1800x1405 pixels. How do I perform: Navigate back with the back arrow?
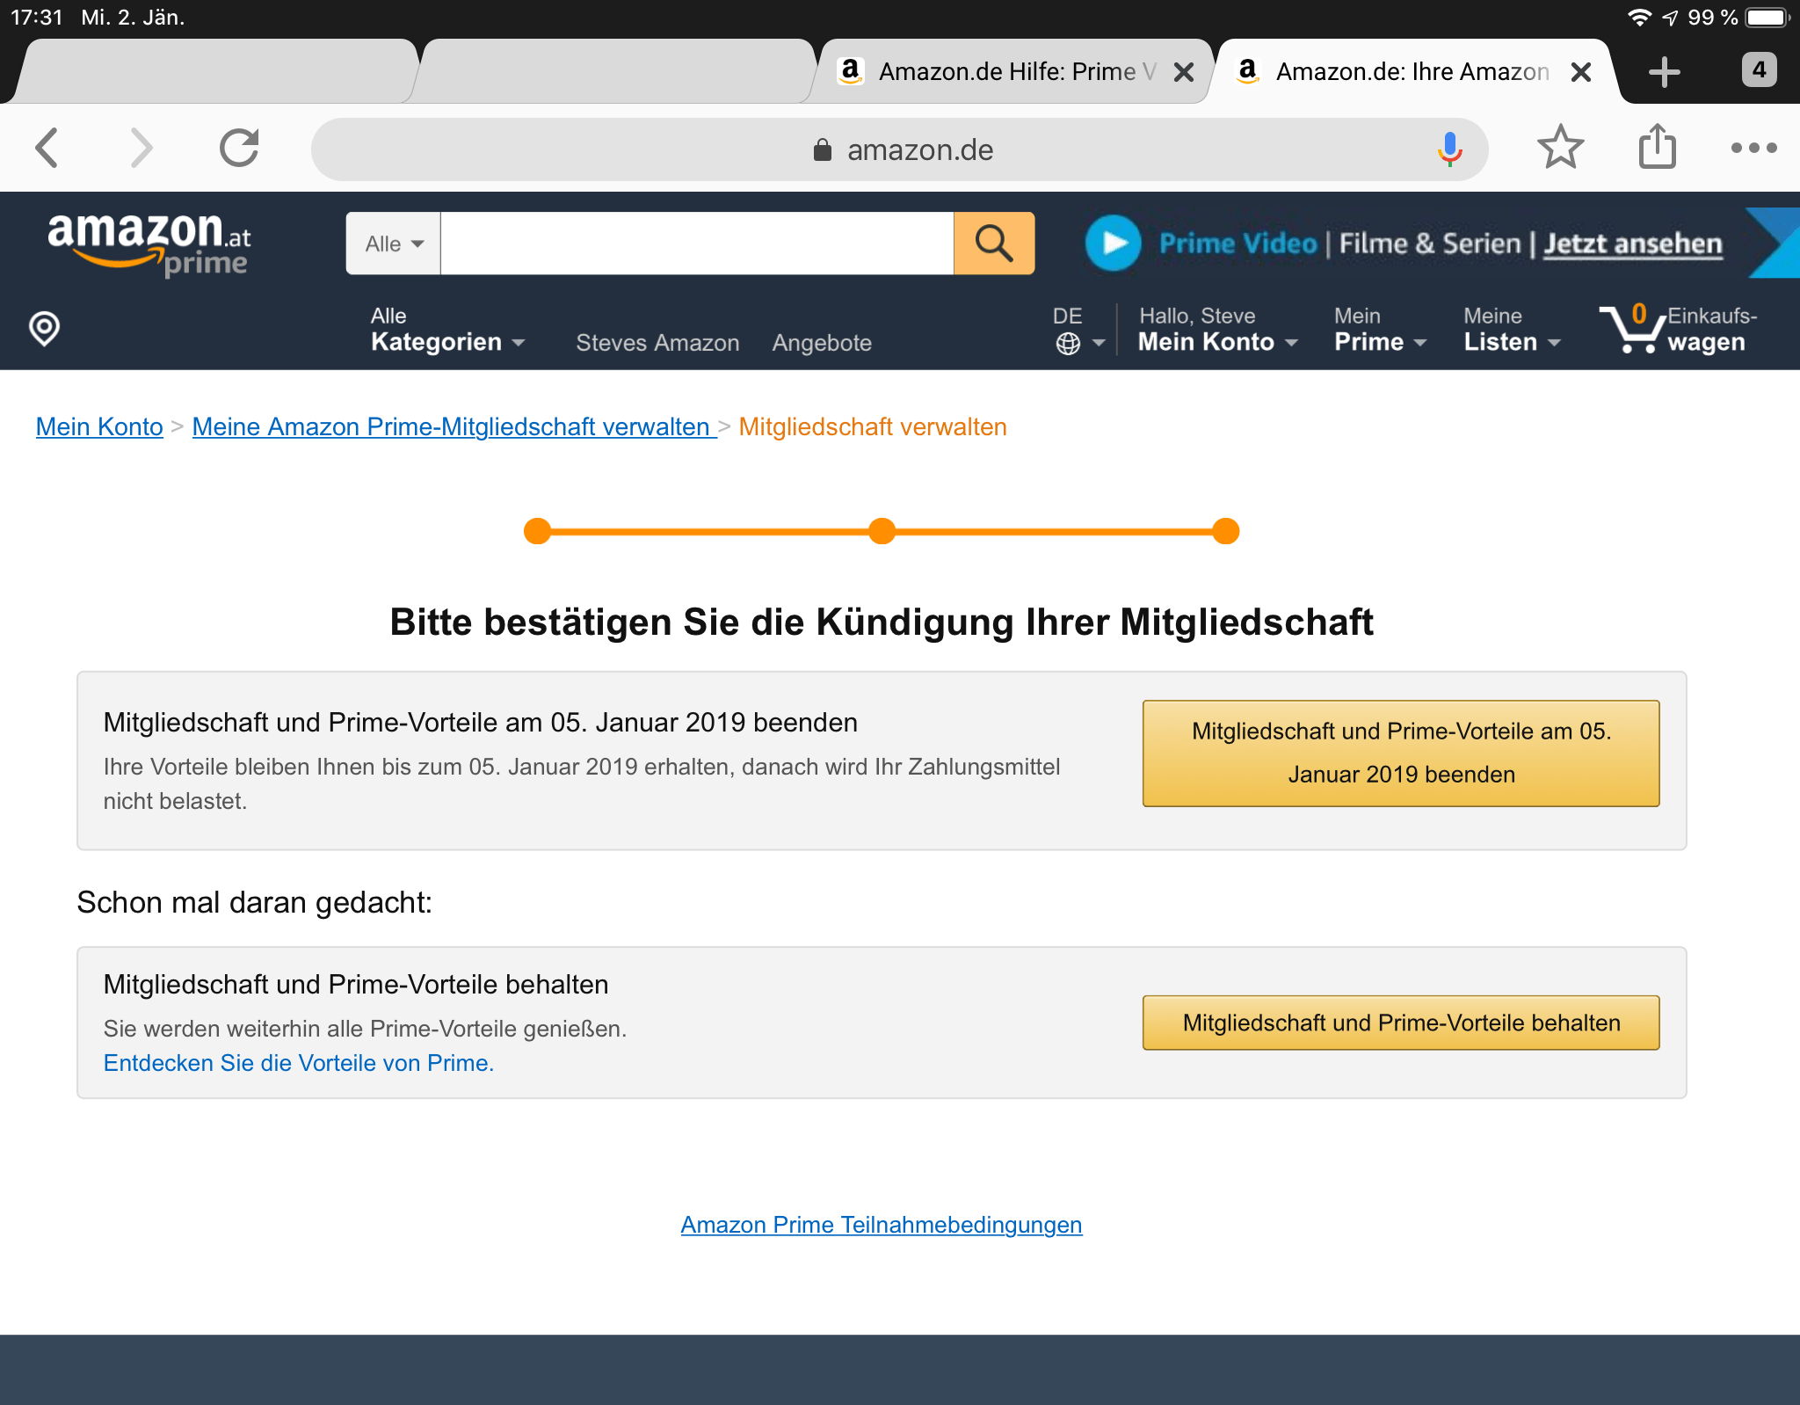click(x=48, y=149)
